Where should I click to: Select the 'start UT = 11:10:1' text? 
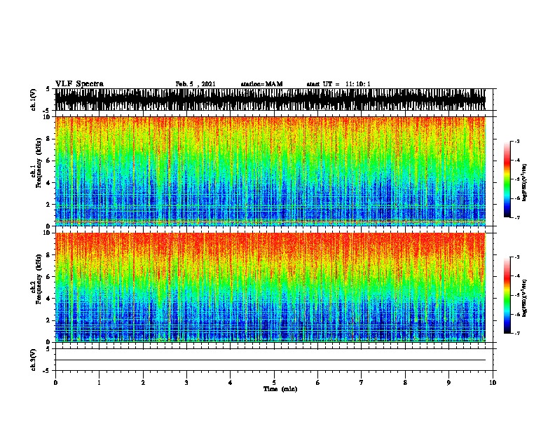(x=338, y=84)
